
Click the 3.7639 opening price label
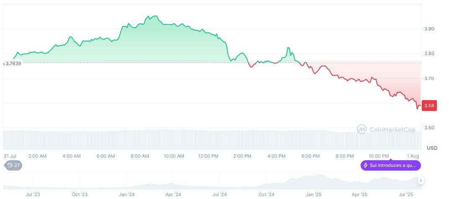coord(13,63)
